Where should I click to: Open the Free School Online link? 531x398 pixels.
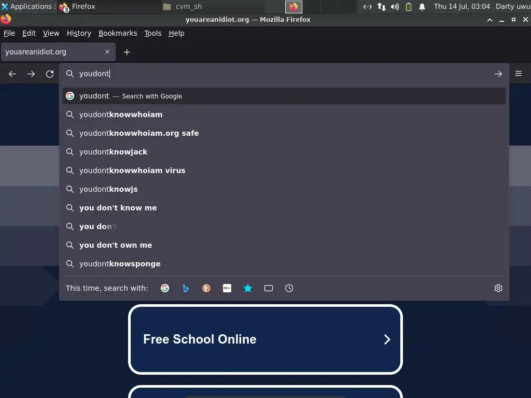pos(265,339)
